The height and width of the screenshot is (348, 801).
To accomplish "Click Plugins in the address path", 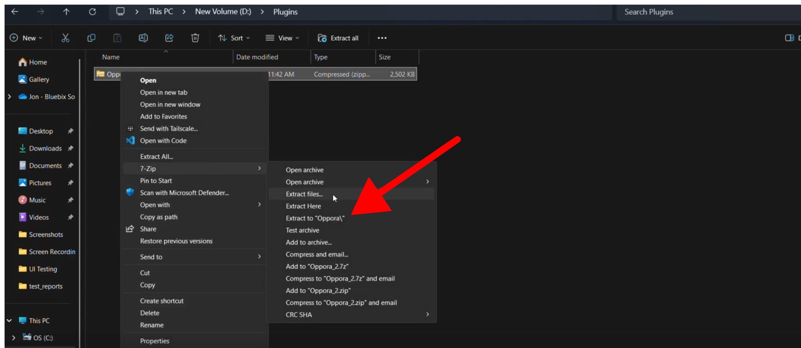I will (285, 12).
